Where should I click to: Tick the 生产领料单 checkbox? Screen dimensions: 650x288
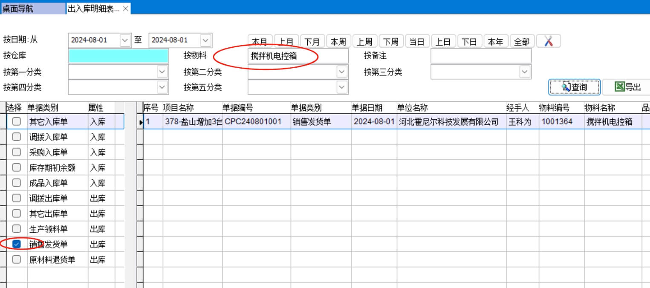[x=17, y=229]
